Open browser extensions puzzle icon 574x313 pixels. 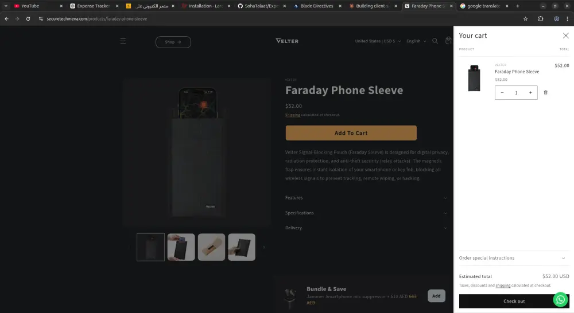540,19
